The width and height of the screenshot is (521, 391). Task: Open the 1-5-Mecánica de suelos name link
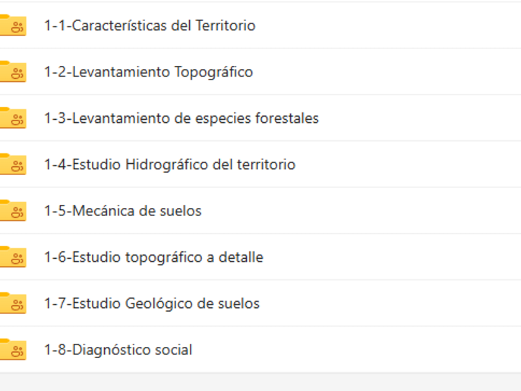(123, 211)
